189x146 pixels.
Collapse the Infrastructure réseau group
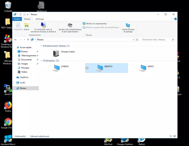41,46
